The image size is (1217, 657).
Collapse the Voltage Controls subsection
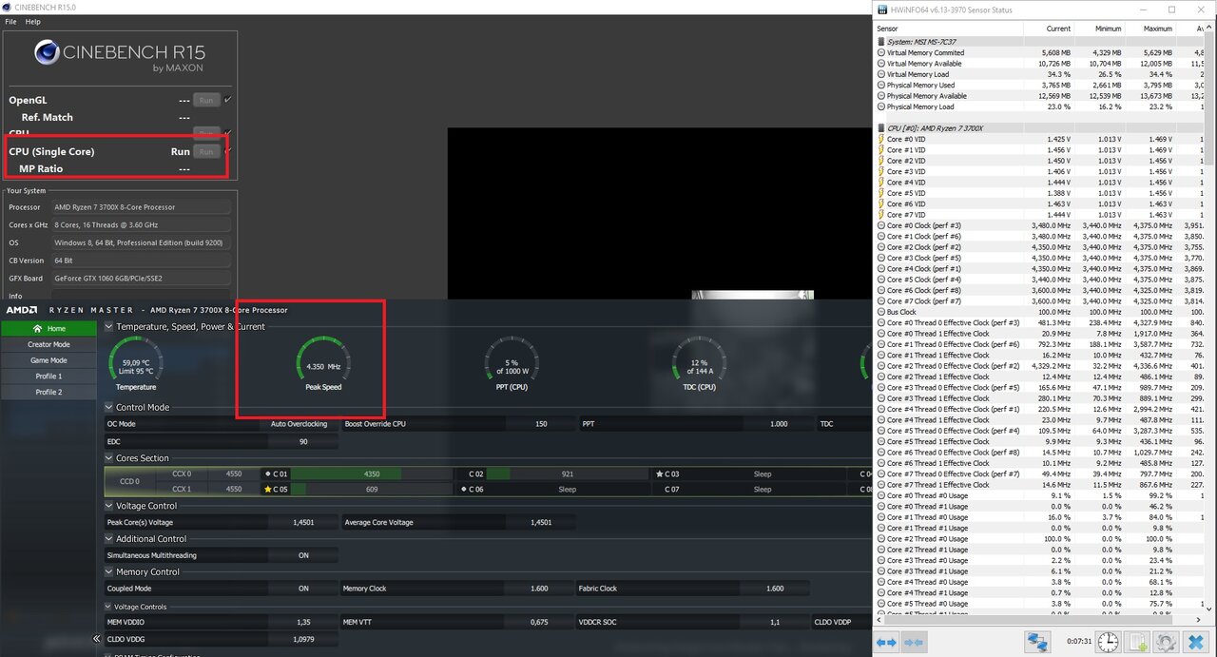[108, 607]
